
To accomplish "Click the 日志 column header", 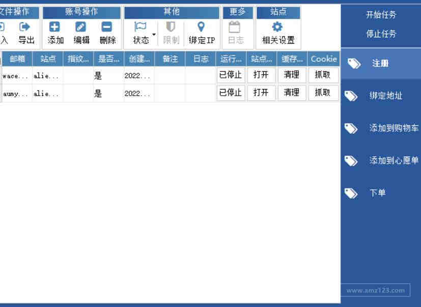I will [x=201, y=59].
